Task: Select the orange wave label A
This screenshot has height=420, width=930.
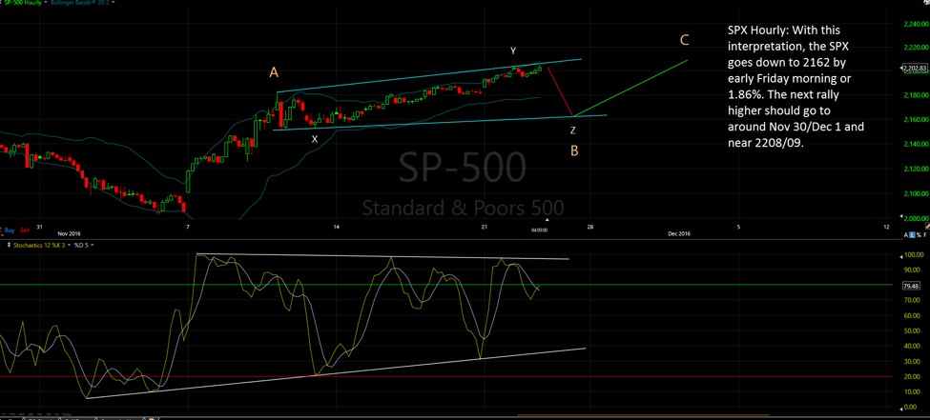Action: pyautogui.click(x=274, y=73)
